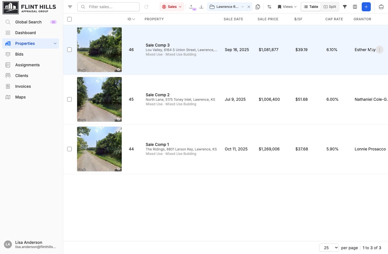388x254 pixels.
Task: Click the 6.00% cap rate cell
Action: (x=332, y=99)
